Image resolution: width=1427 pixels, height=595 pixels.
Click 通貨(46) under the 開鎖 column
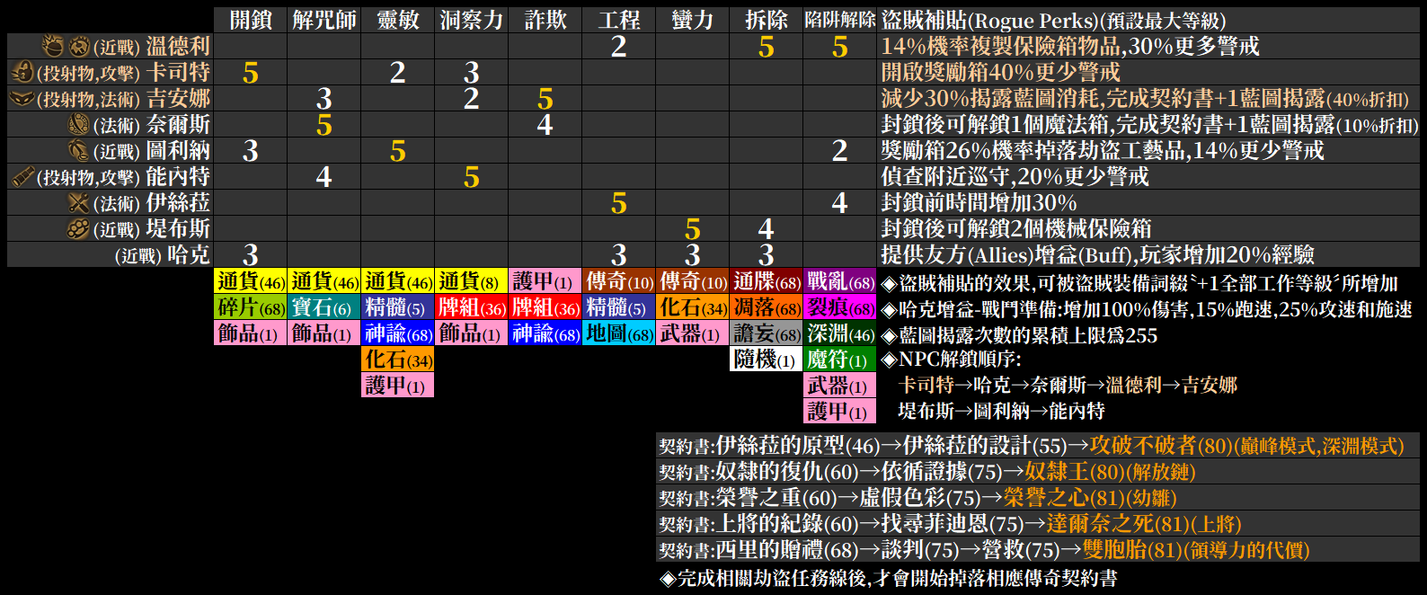251,281
